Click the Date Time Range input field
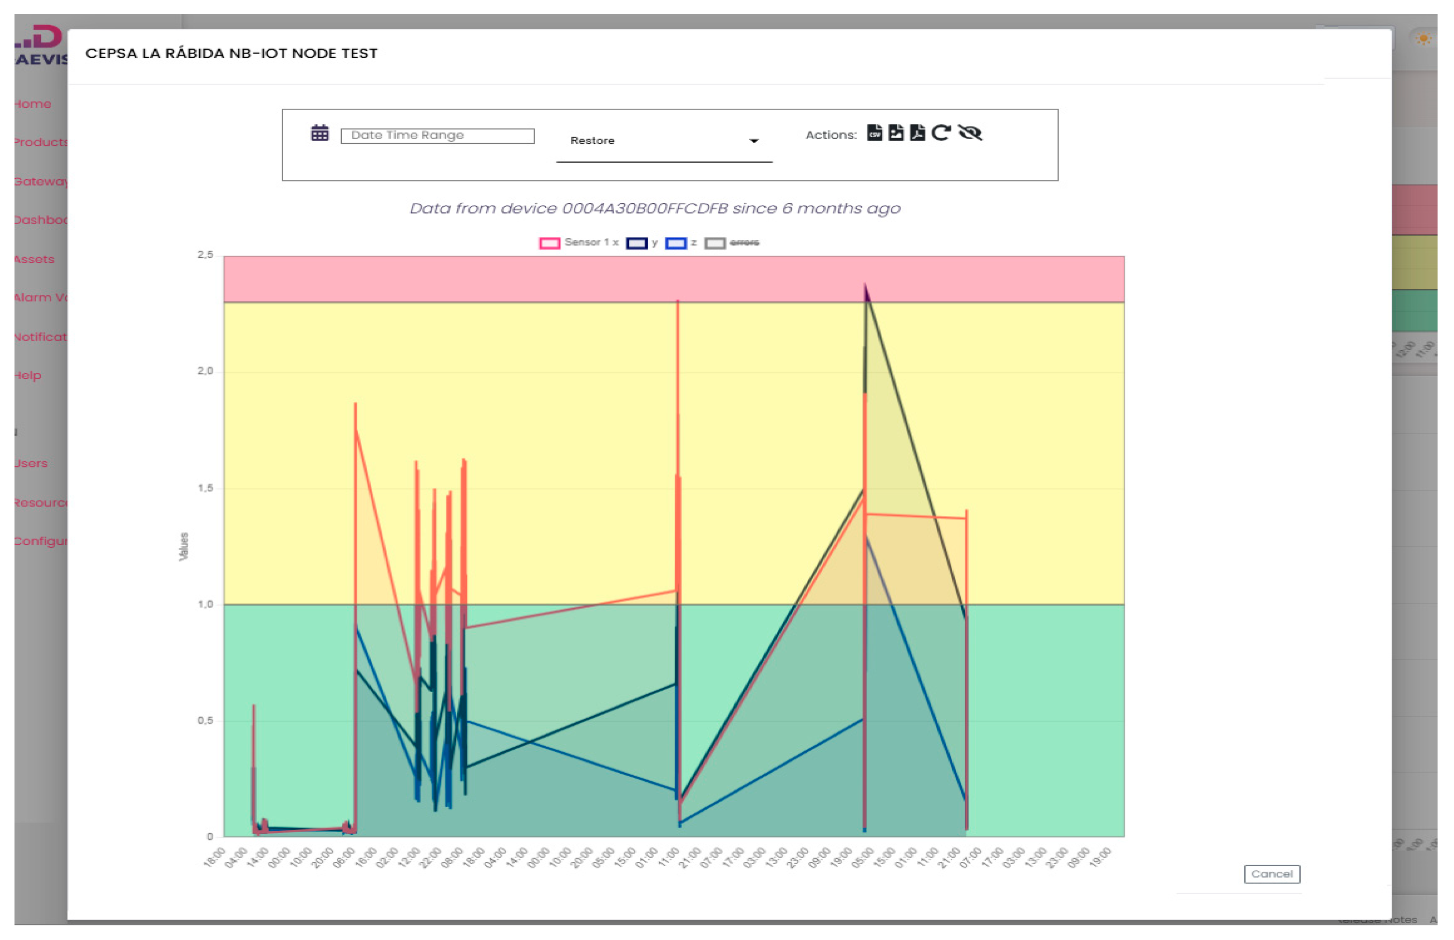This screenshot has height=940, width=1454. coord(436,136)
